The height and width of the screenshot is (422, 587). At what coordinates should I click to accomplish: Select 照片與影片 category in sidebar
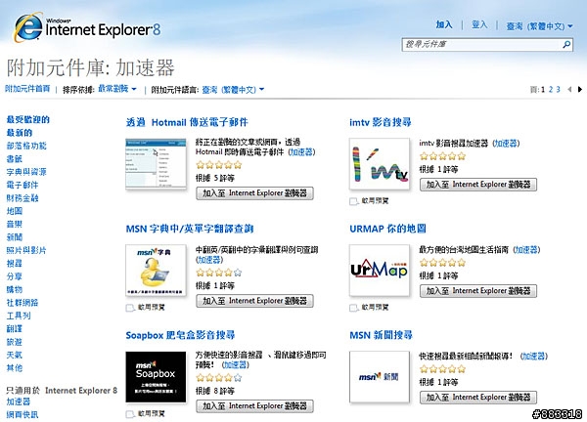(x=26, y=250)
